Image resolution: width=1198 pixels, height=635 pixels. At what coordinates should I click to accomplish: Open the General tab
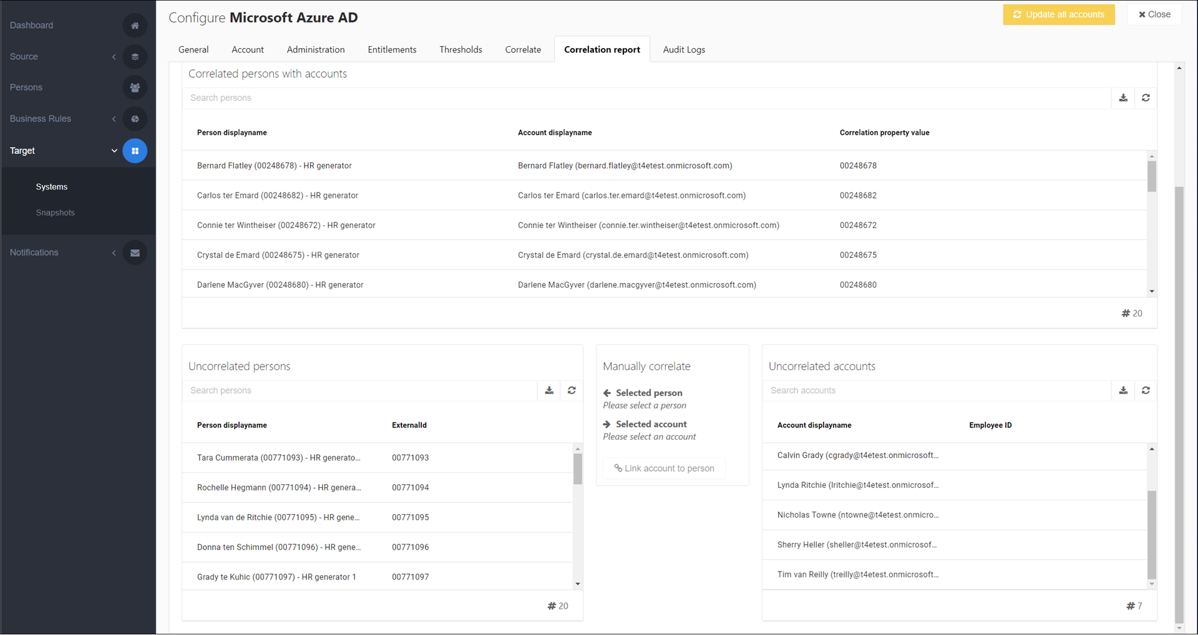(x=193, y=50)
